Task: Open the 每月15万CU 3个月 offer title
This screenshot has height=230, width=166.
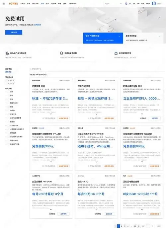Action: 91,194
